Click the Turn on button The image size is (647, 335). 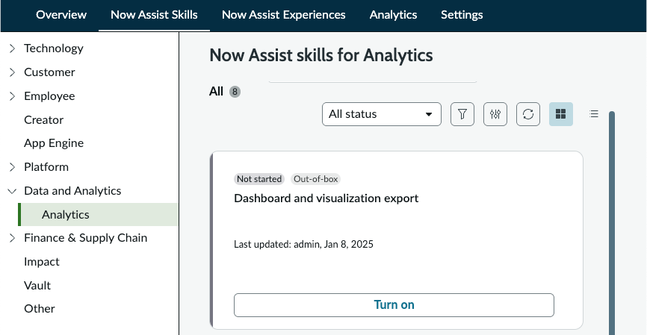point(394,305)
